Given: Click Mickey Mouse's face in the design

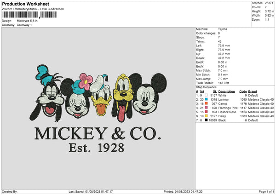Looking at the screenshot, I should (x=145, y=99).
